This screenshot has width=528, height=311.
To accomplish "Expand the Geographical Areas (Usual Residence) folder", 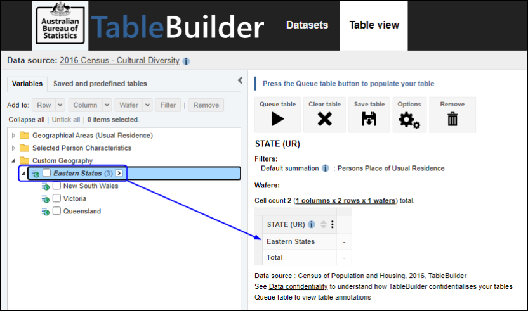I will coord(13,136).
